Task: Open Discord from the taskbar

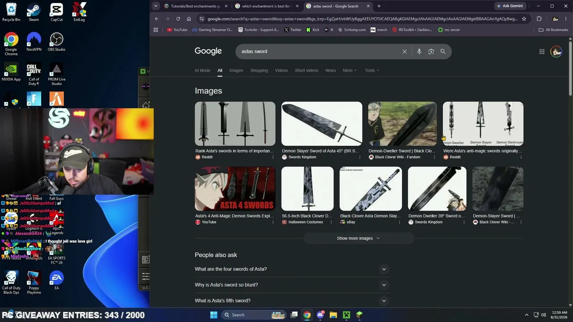Action: (x=320, y=315)
